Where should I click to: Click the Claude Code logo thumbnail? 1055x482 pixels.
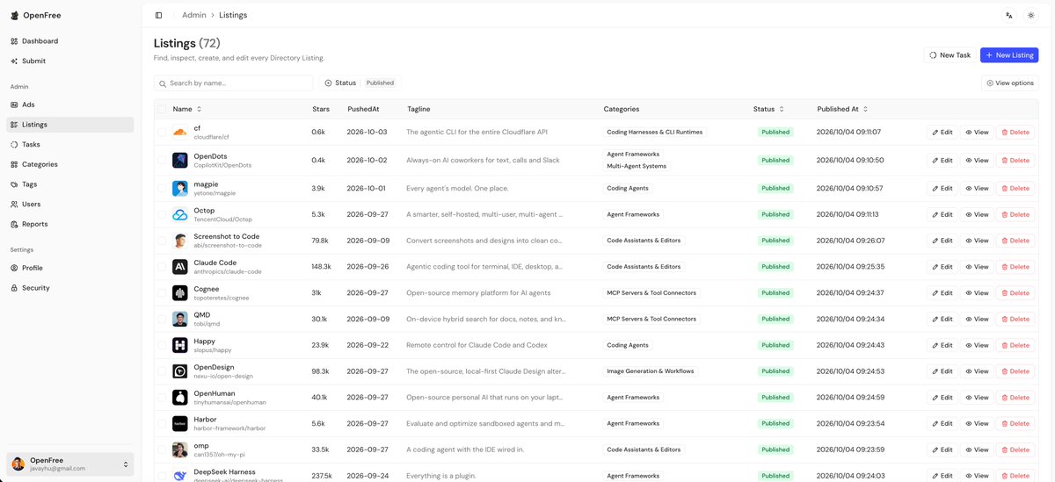[179, 267]
